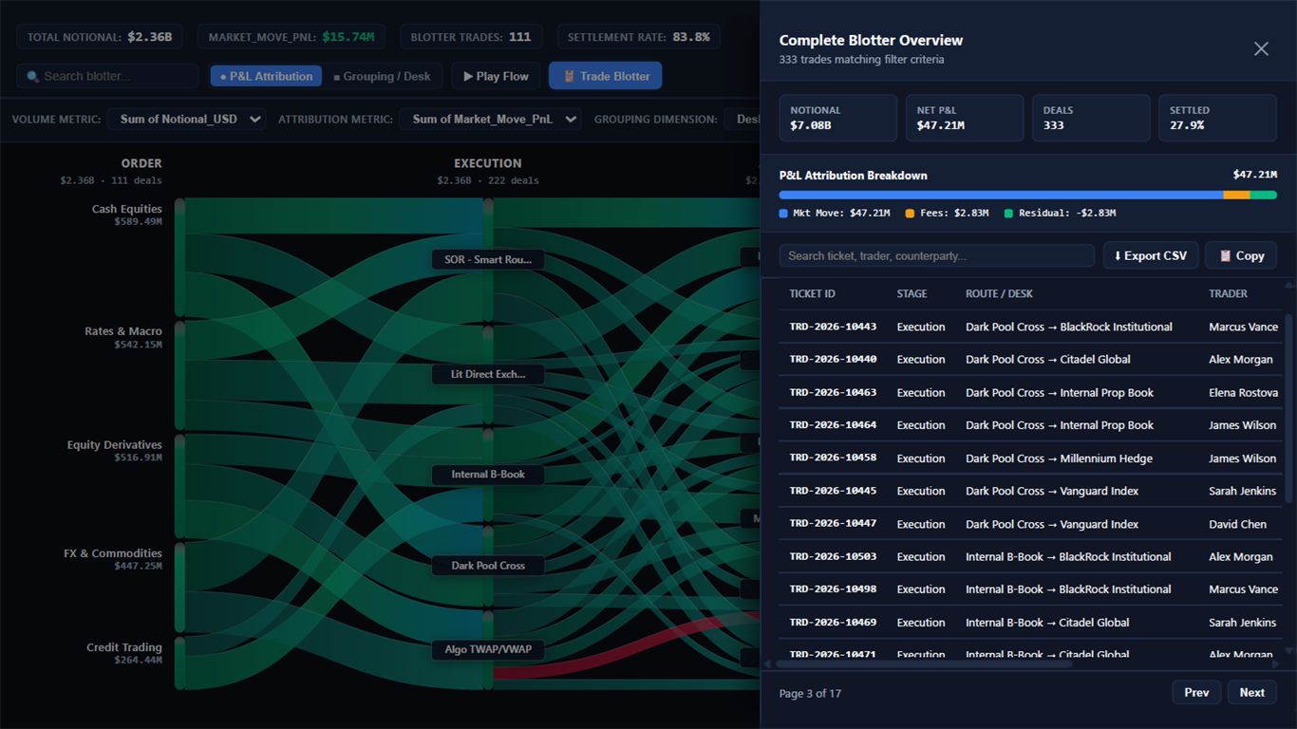Select ticket TRD-2026-10469 row
The height and width of the screenshot is (729, 1297).
tap(1028, 623)
